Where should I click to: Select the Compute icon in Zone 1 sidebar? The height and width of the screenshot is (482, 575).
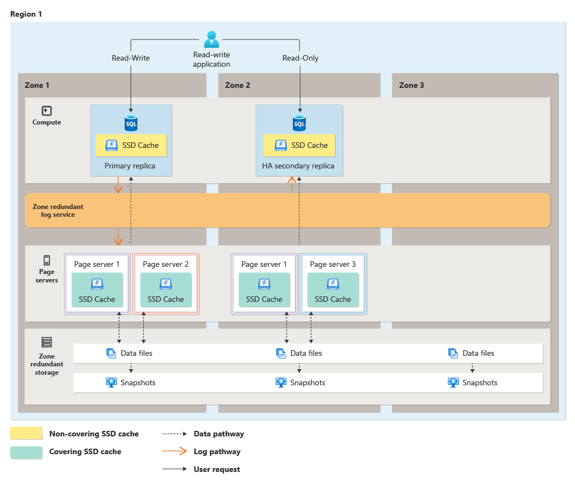[47, 110]
